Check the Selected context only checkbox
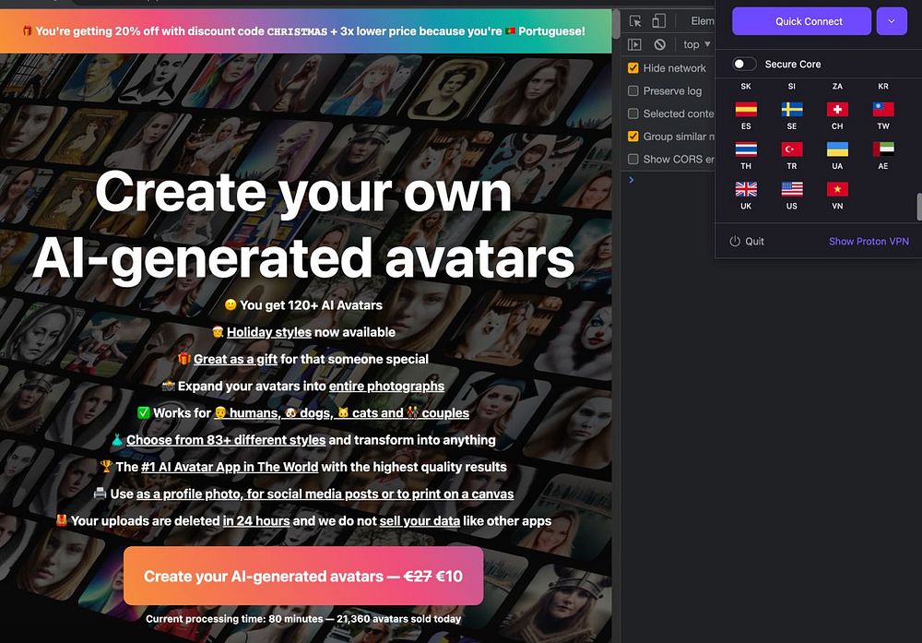922x643 pixels. click(x=633, y=113)
